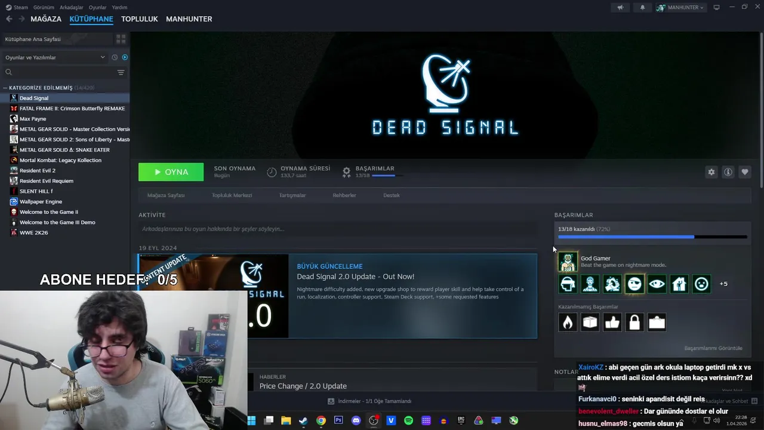Open İndirmeler downloads status bar
764x430 pixels.
(369, 401)
